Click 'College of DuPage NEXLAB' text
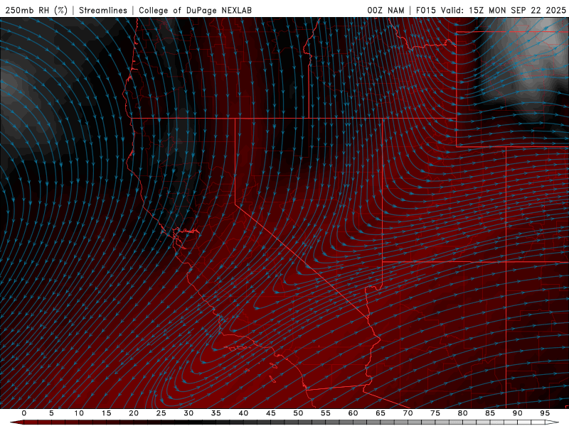Screen dimensions: 569x426 [x=195, y=10]
